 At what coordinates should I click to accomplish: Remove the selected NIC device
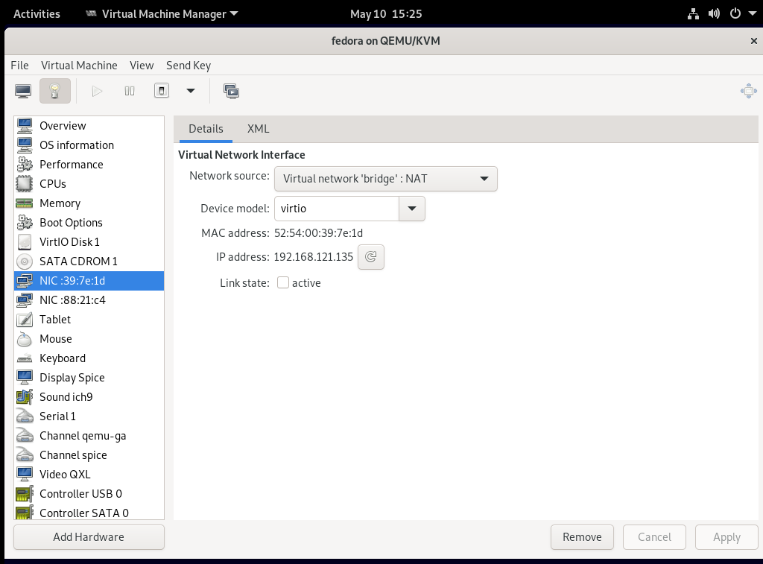click(x=582, y=536)
